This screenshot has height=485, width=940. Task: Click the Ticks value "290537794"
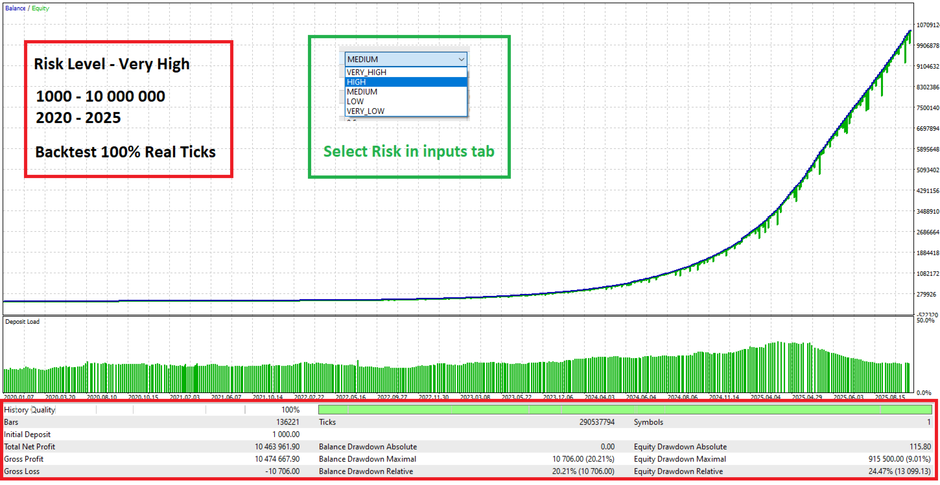coord(596,422)
